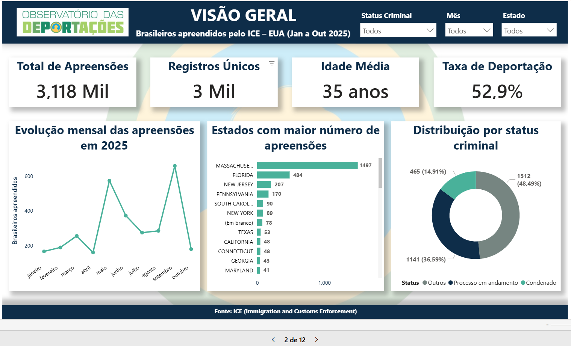Click the filter icon on Registros Únicos card
The height and width of the screenshot is (346, 571).
tap(271, 63)
